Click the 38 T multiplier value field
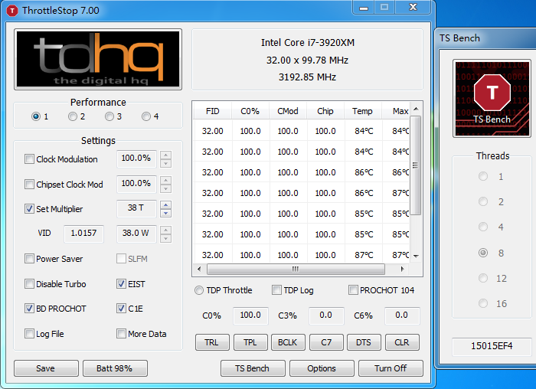Screen dimensions: 536x389 point(136,208)
